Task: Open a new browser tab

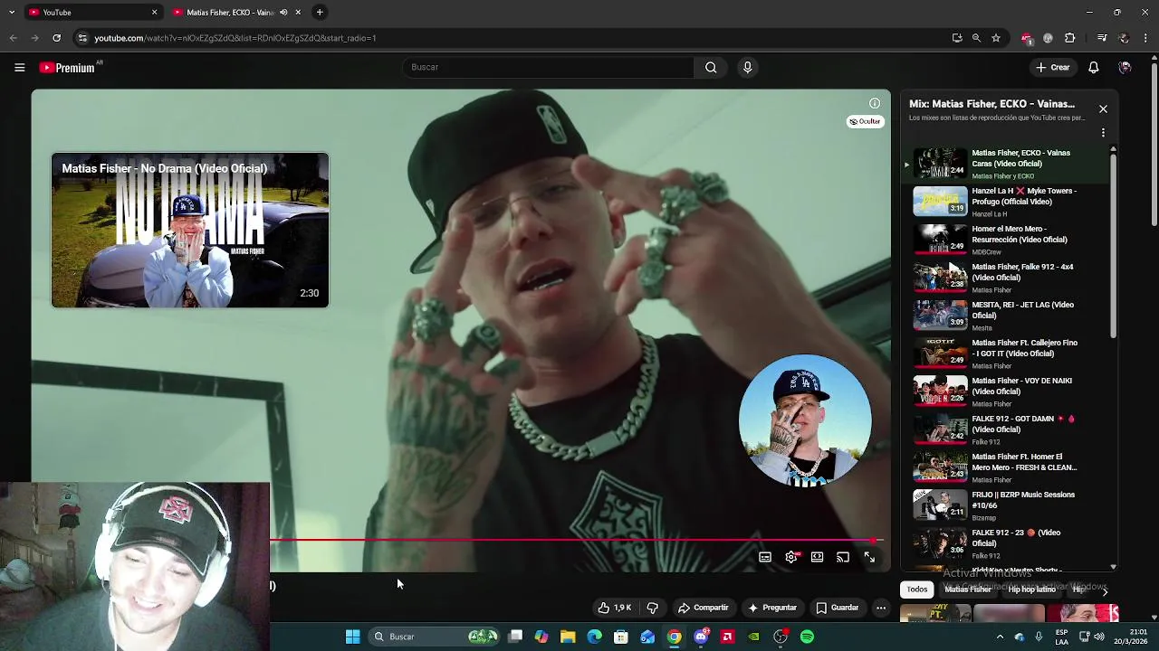Action: point(320,12)
